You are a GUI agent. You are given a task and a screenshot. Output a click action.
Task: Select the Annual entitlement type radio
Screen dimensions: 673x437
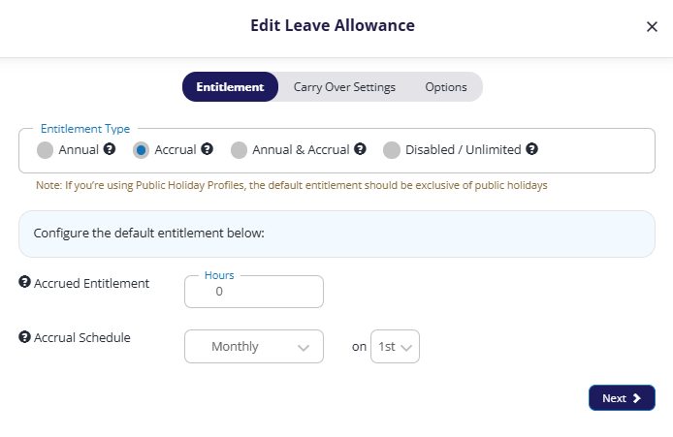(45, 150)
